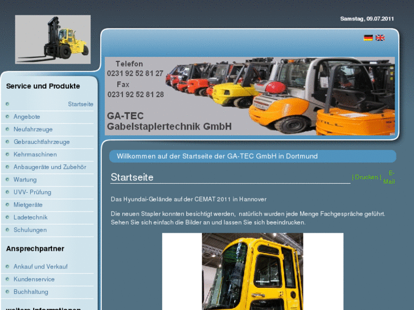Select Gebrauchtfahrzeuge in sidebar menu
Screen dimensions: 414x310
coord(42,142)
